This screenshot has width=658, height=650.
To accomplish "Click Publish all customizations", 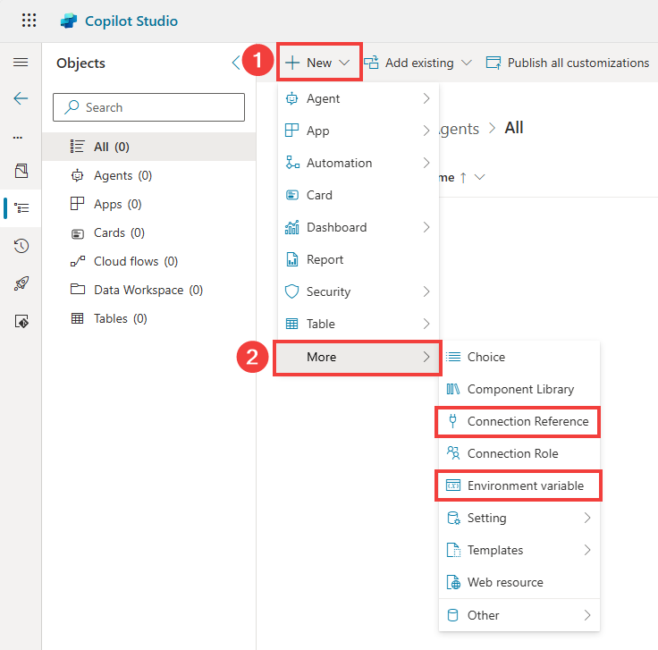I will [x=569, y=63].
